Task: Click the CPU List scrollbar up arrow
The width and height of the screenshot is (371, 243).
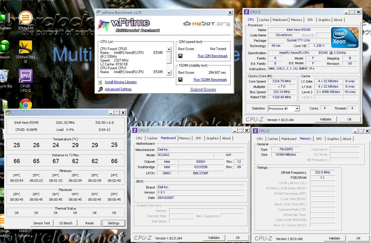Action: [x=169, y=49]
